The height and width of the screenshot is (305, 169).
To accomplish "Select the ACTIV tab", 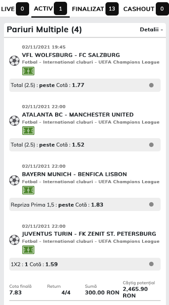I will 50,9.
